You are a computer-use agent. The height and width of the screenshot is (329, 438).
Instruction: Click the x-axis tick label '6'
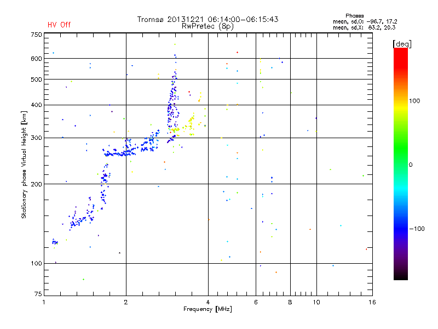point(256,302)
